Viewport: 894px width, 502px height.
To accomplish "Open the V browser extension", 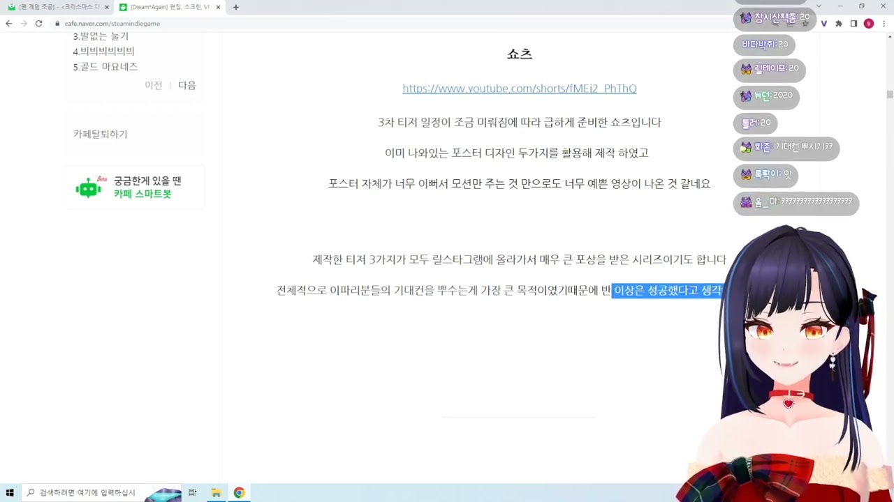I will [823, 23].
